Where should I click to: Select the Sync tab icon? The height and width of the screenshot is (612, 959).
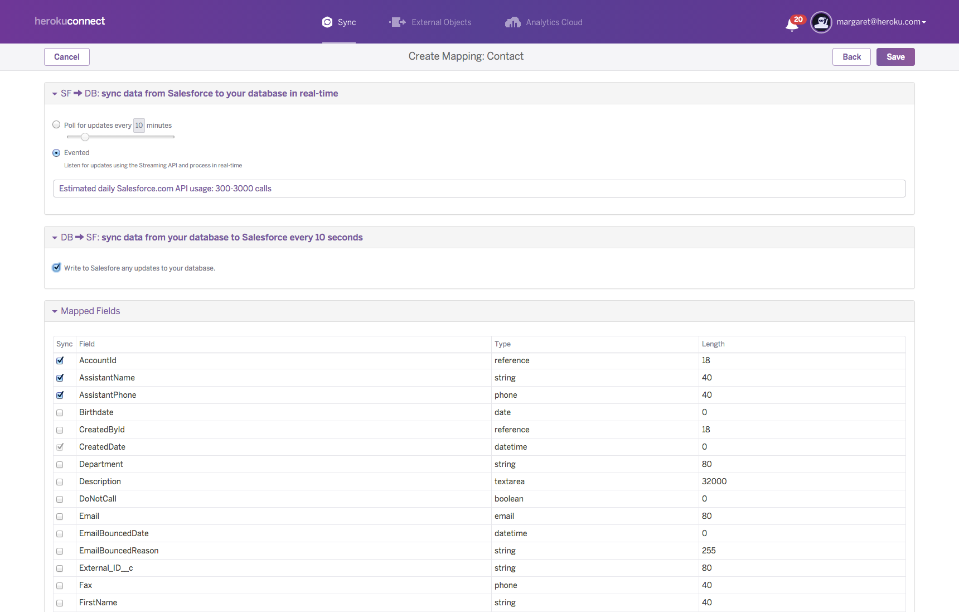pyautogui.click(x=327, y=22)
